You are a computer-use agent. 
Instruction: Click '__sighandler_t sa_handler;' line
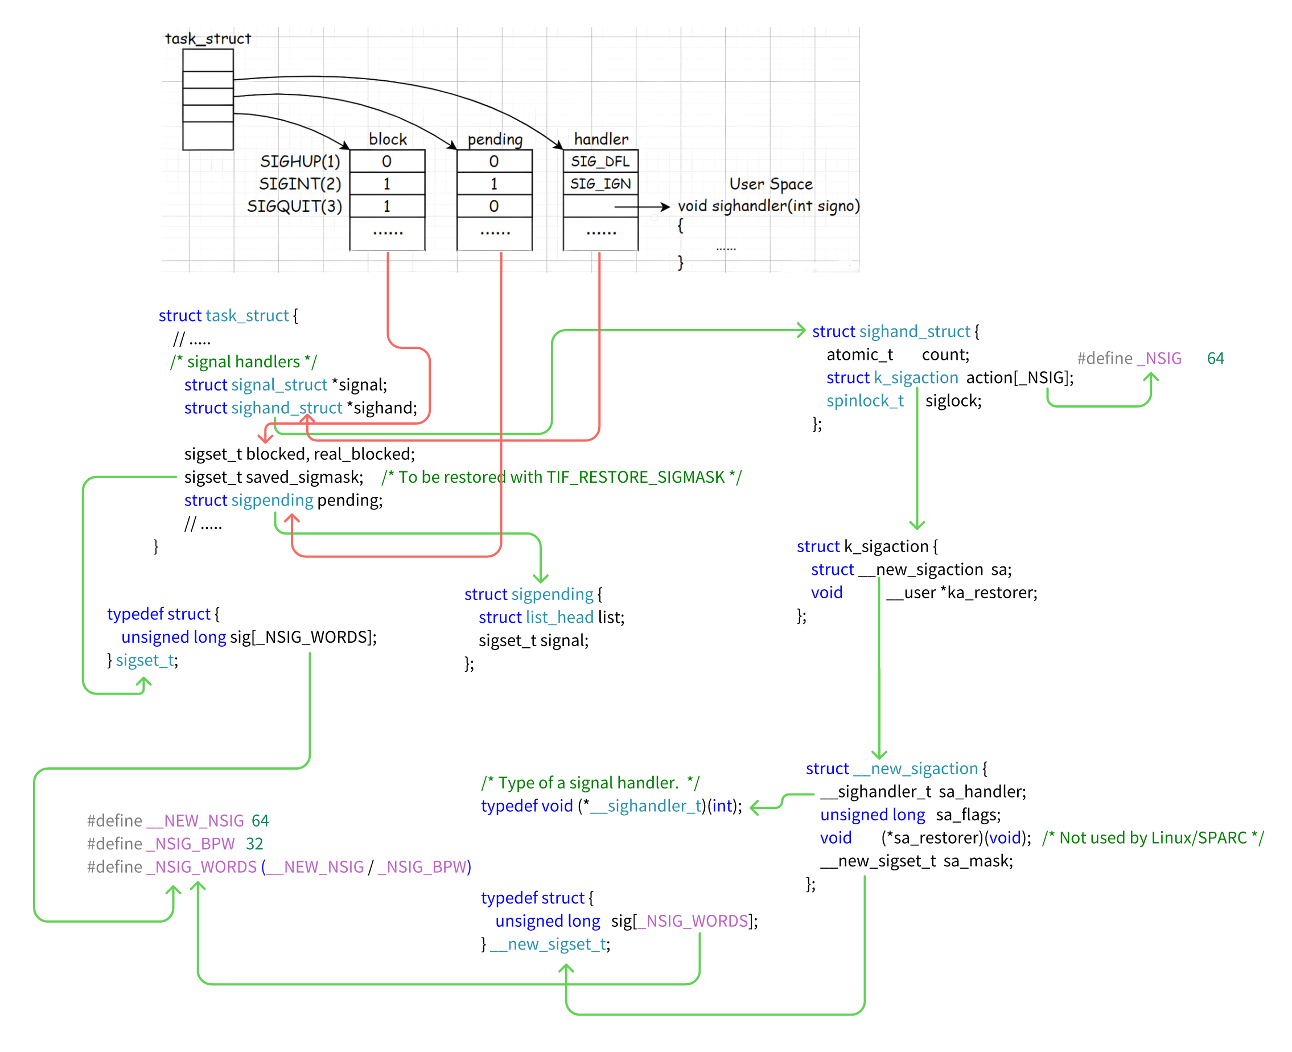pyautogui.click(x=922, y=791)
